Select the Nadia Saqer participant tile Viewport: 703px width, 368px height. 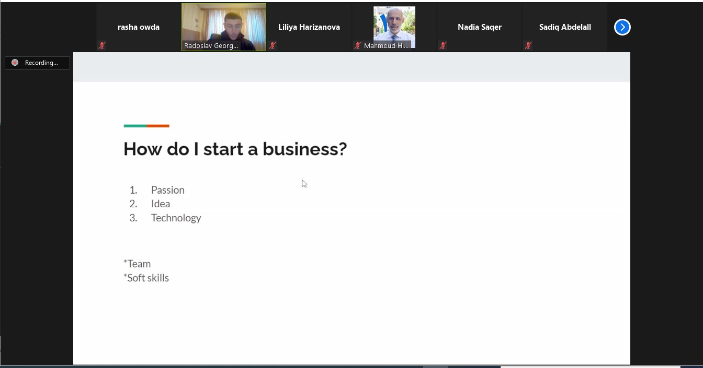(x=480, y=27)
